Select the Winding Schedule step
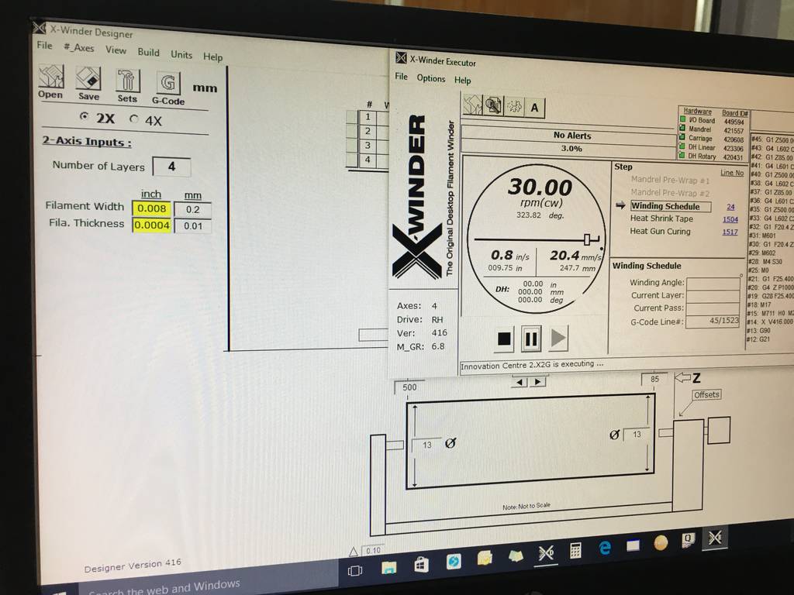 670,206
